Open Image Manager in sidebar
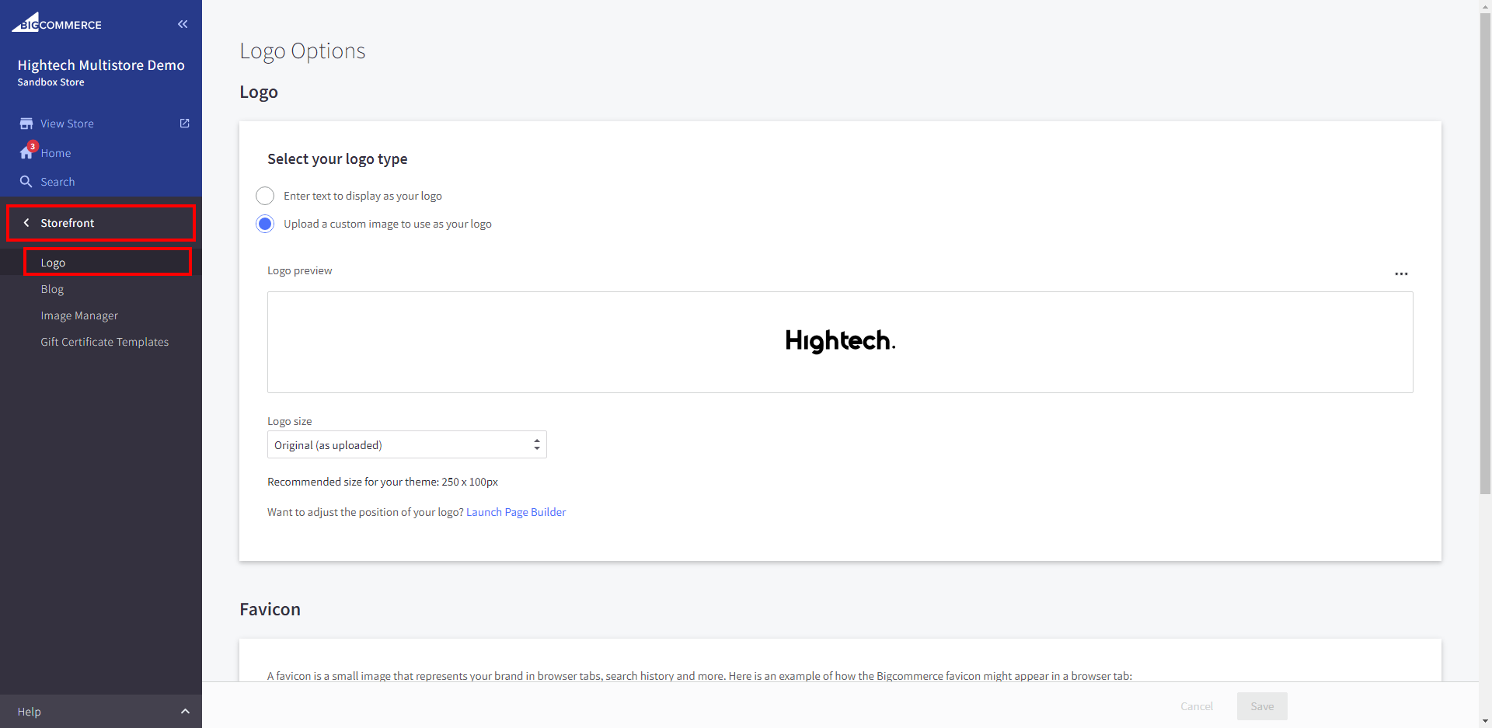The width and height of the screenshot is (1492, 728). coord(79,315)
